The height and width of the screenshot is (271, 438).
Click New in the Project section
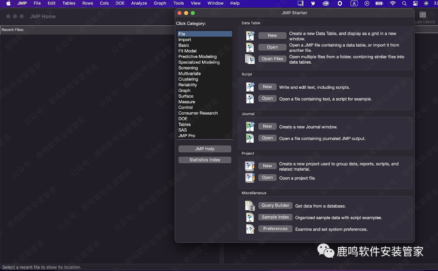[x=267, y=166]
